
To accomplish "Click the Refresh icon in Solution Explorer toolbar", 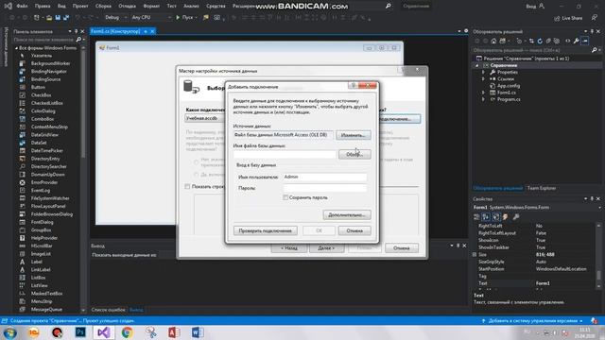I will (x=540, y=41).
